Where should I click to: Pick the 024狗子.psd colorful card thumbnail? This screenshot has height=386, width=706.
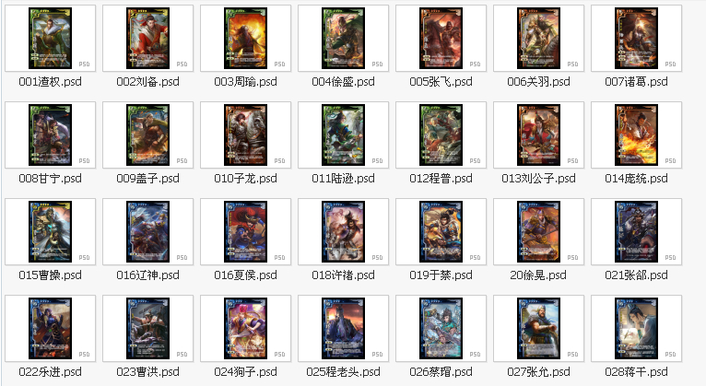click(x=245, y=328)
